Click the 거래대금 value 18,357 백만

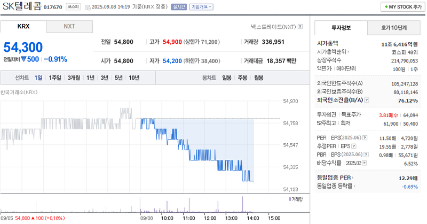[x=281, y=61]
